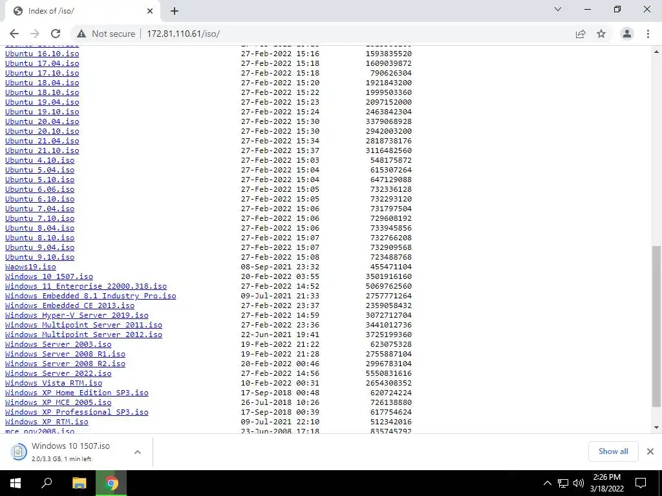Viewport: 662px width, 496px height.
Task: Open the Windows 10 1507.iso link
Action: pos(49,276)
